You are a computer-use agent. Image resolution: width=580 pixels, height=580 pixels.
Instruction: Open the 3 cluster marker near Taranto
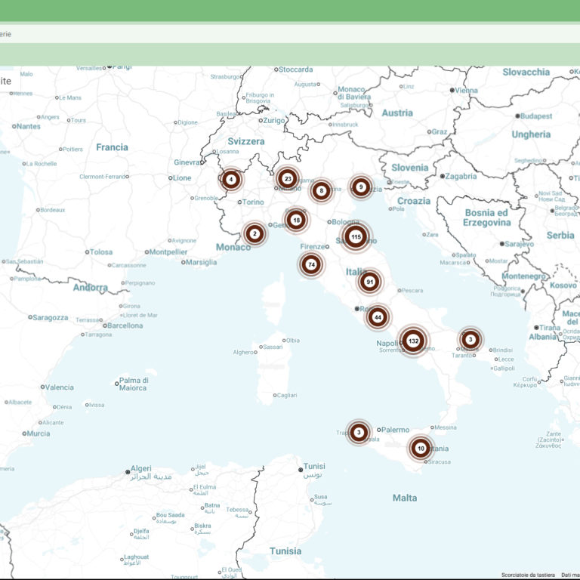(470, 340)
